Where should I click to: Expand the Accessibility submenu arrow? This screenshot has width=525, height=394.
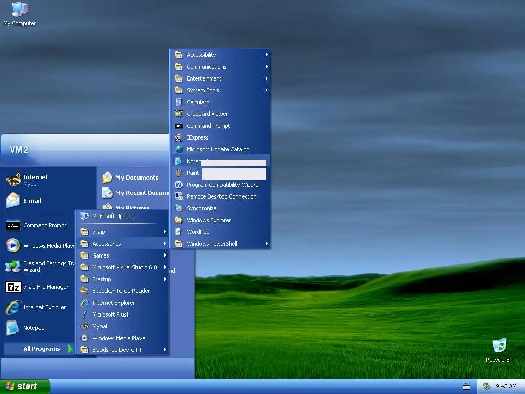[x=267, y=54]
